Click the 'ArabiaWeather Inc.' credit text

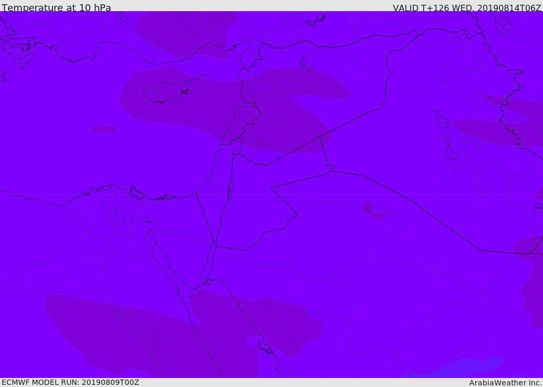505,383
